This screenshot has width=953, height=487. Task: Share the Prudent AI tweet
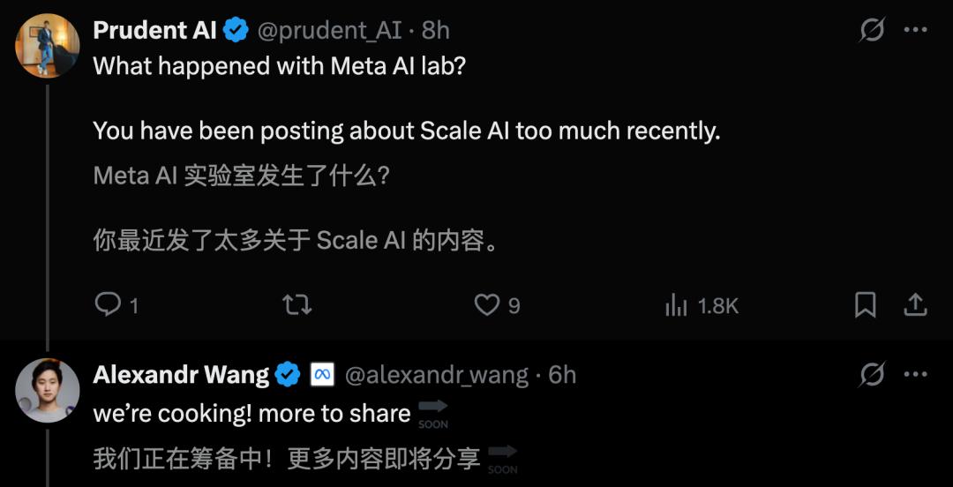point(916,305)
